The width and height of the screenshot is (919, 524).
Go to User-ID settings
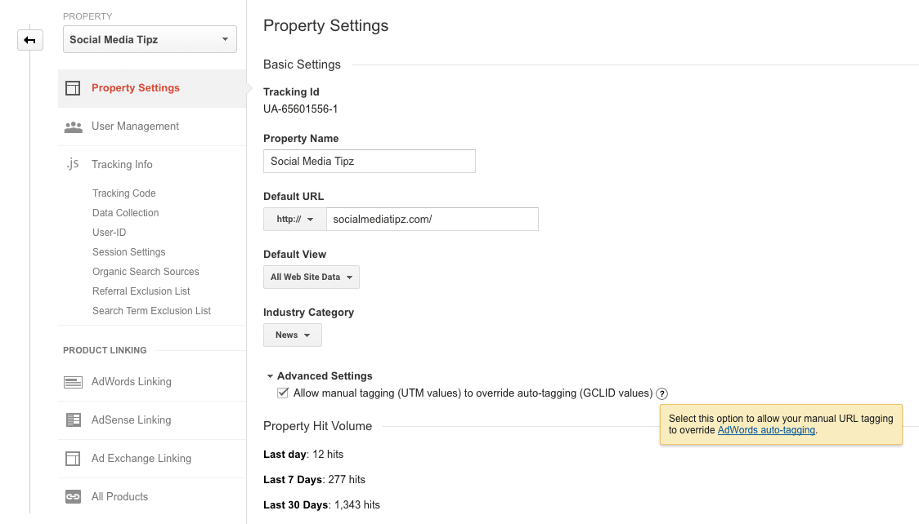(x=109, y=232)
